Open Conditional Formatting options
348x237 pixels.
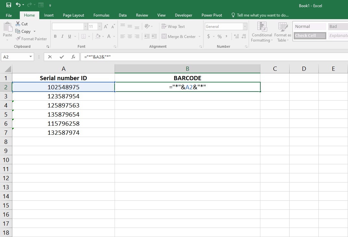pyautogui.click(x=262, y=32)
